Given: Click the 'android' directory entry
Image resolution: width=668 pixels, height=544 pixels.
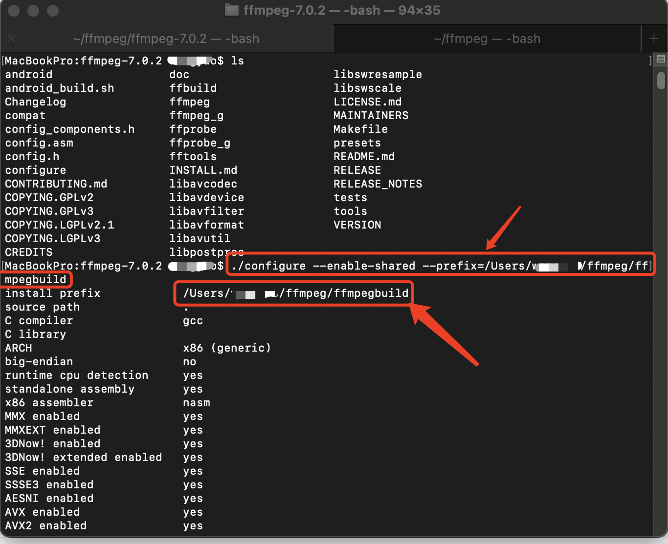Looking at the screenshot, I should tap(29, 75).
